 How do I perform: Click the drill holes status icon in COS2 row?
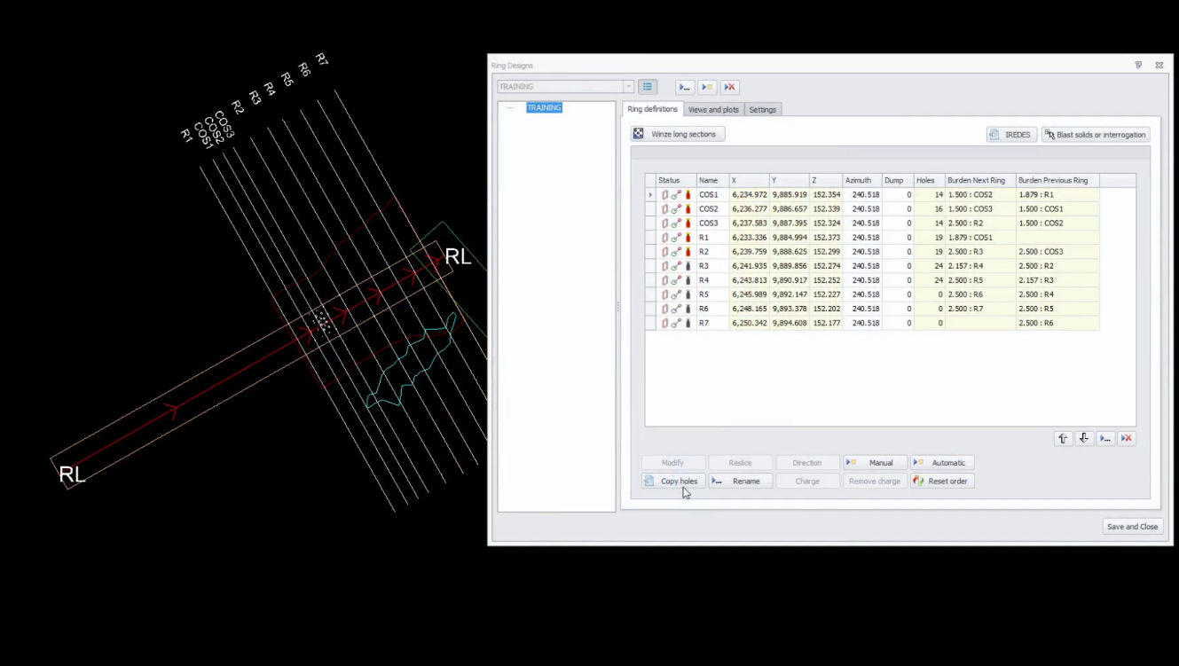click(676, 209)
